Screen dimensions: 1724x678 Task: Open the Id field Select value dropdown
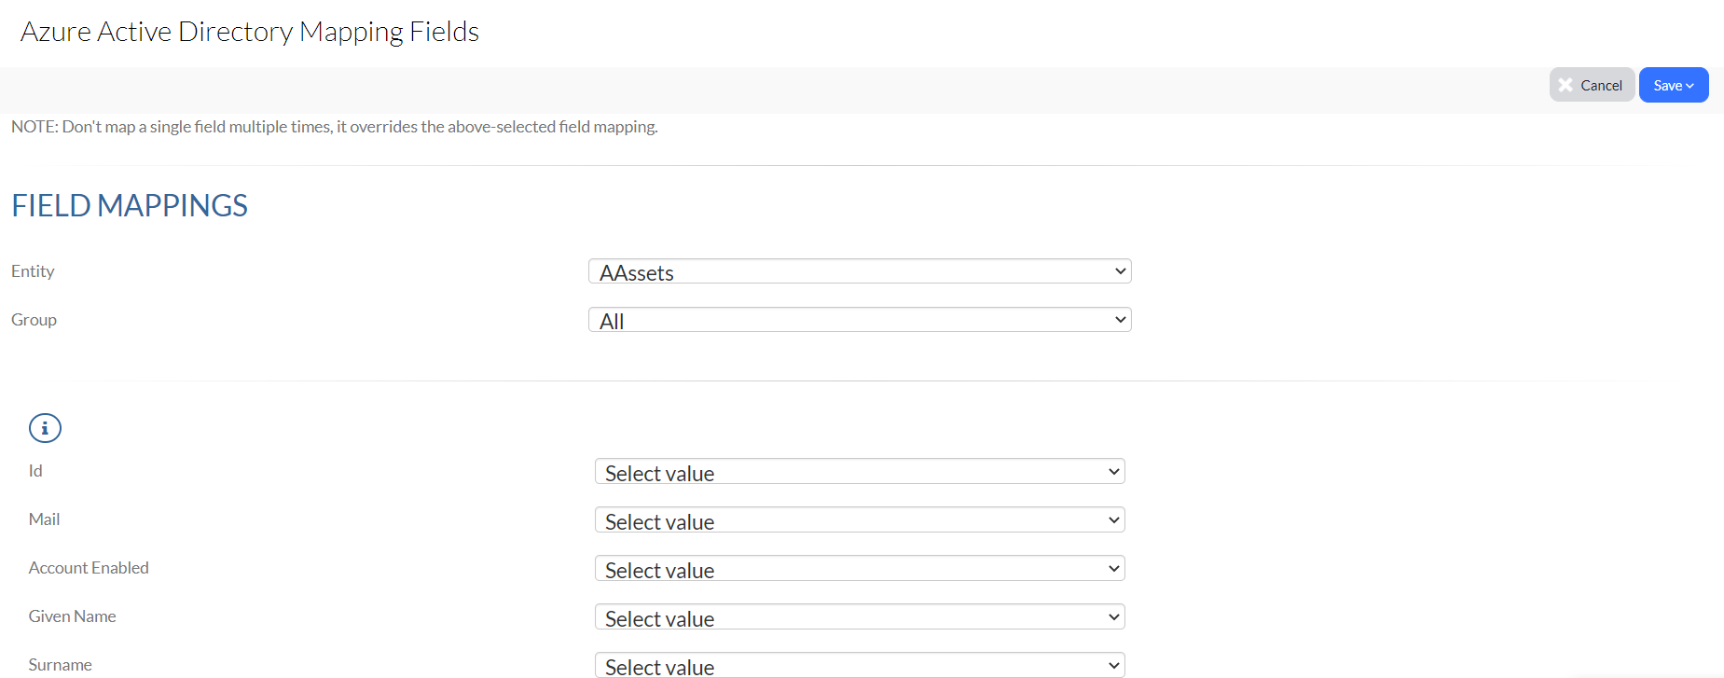(860, 472)
